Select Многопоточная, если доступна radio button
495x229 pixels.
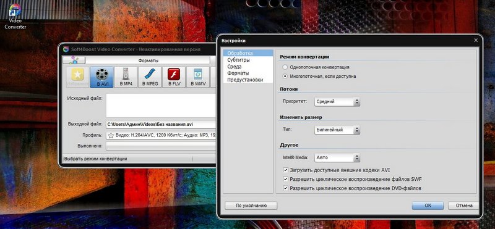tap(285, 76)
